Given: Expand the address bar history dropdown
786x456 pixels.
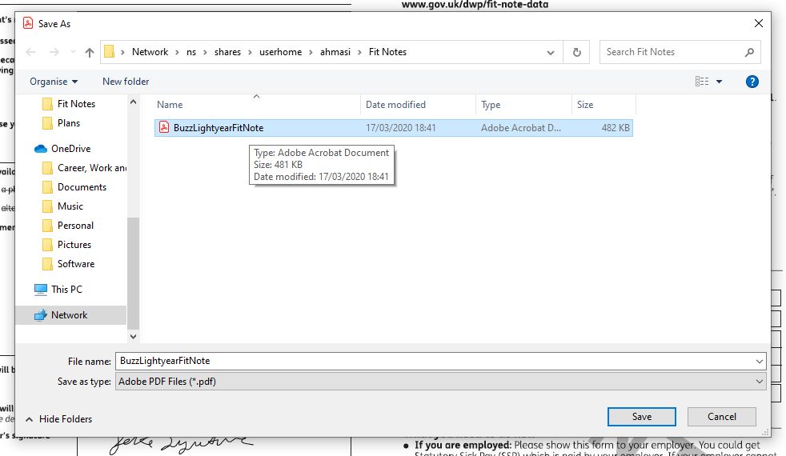Looking at the screenshot, I should point(551,53).
